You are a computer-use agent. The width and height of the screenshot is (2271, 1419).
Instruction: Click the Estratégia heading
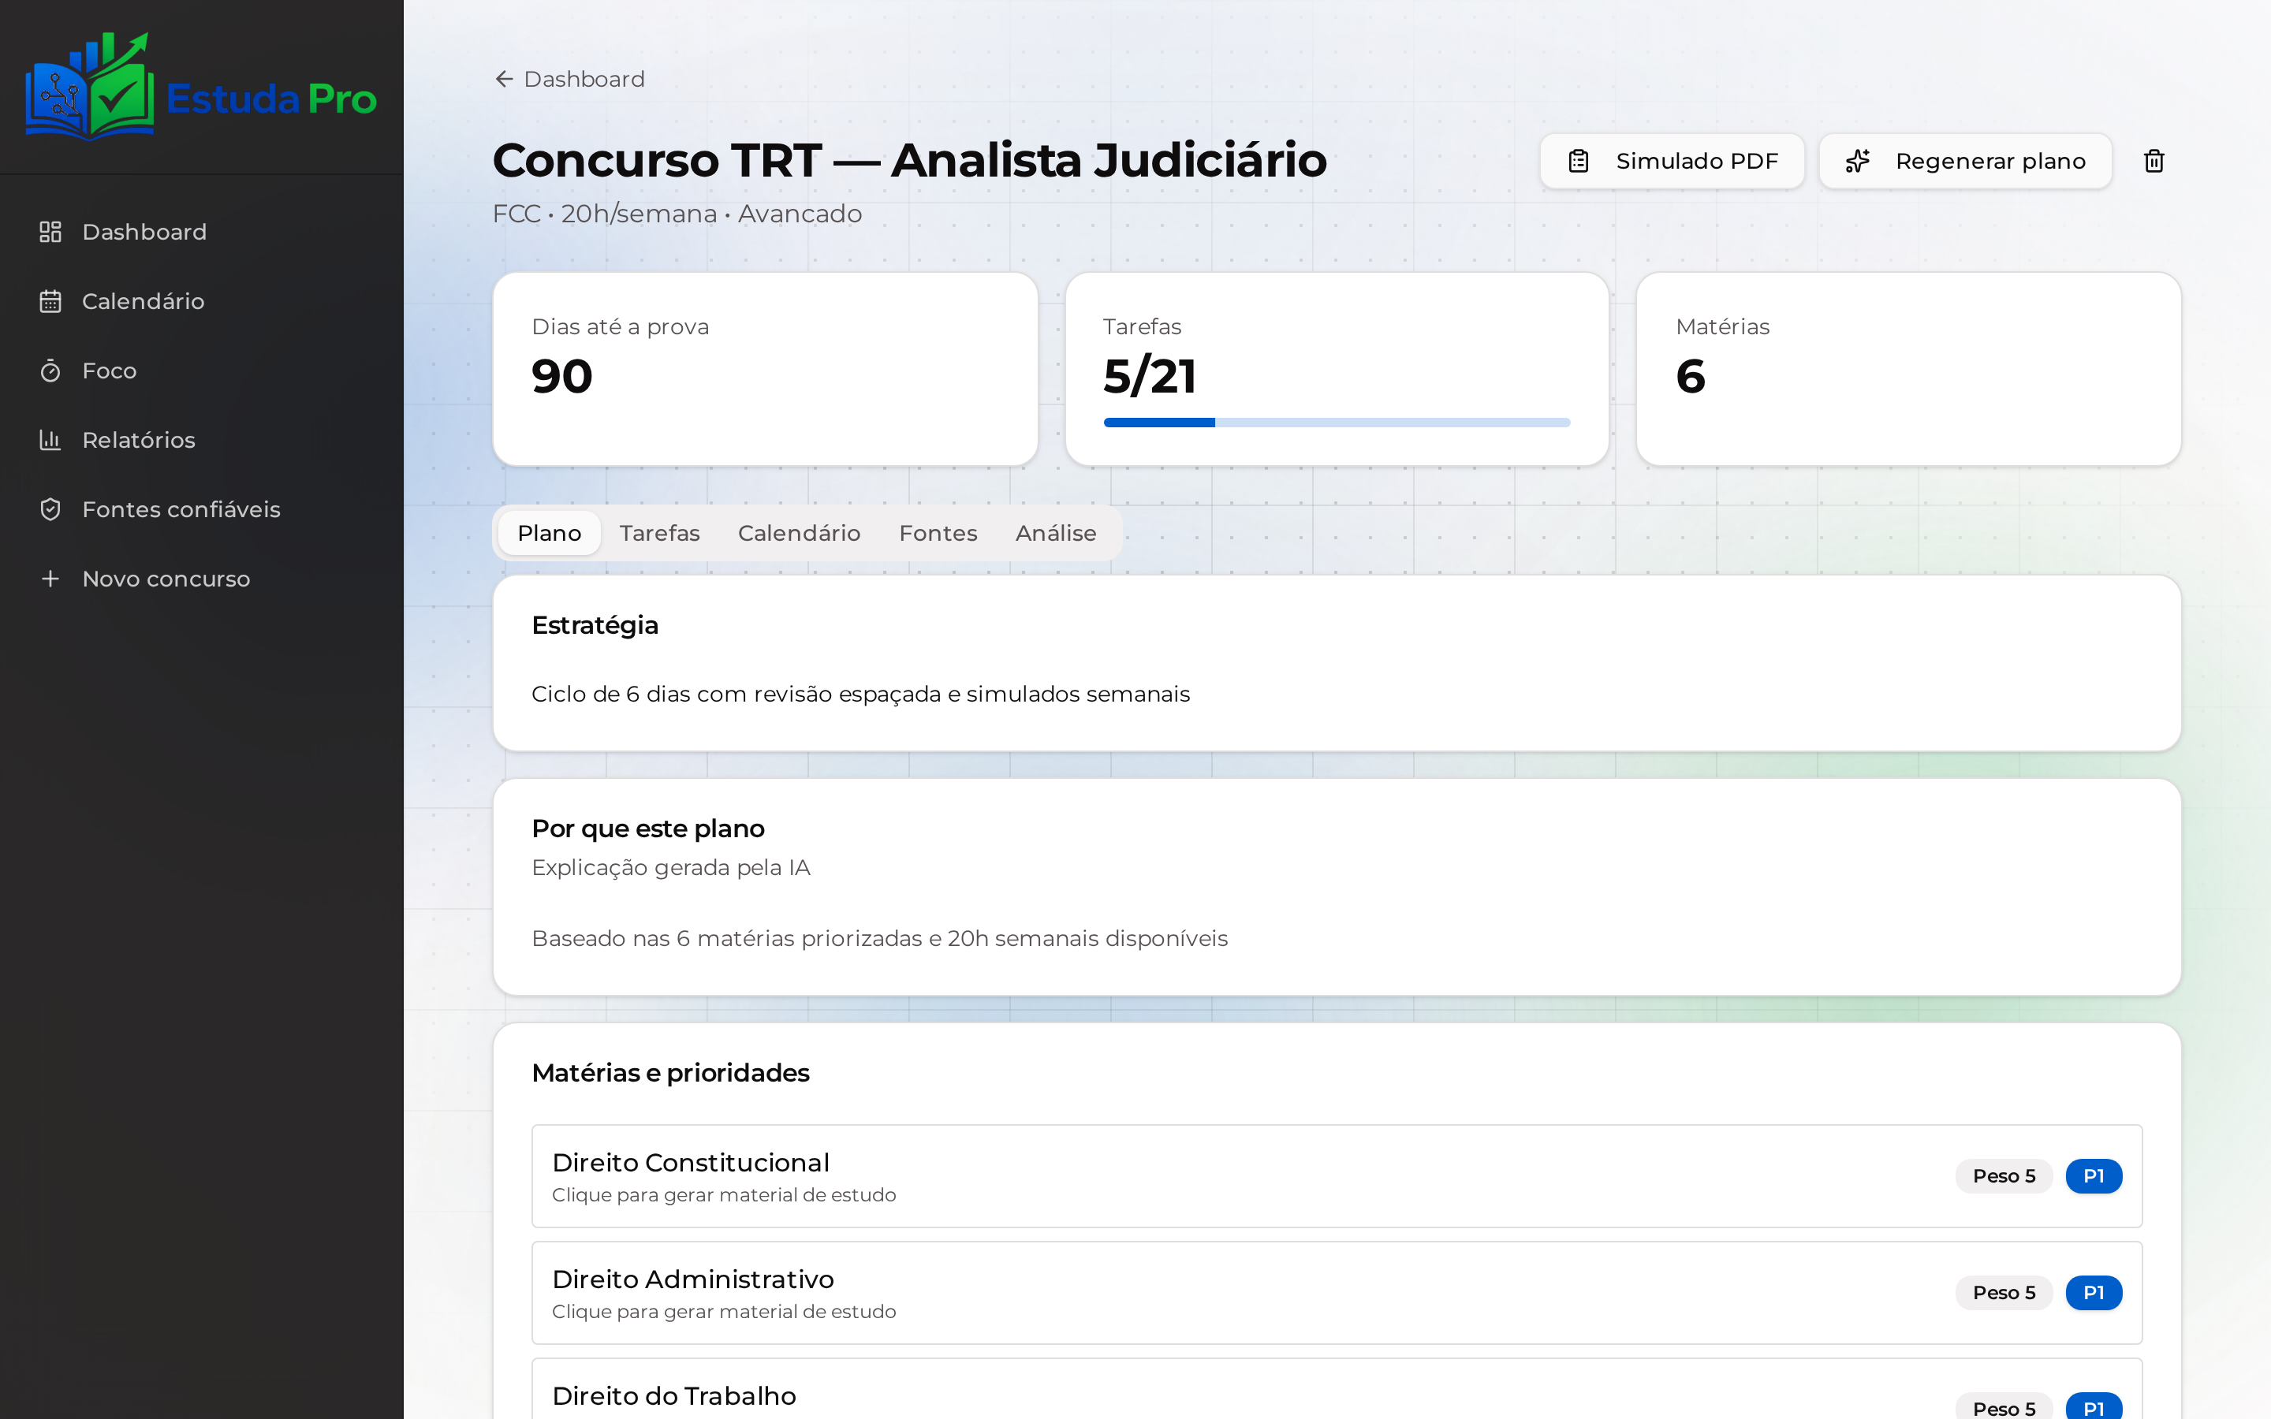point(595,625)
